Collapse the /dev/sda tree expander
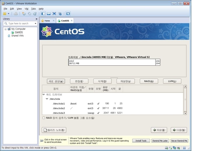The width and height of the screenshot is (216, 151). coord(47,99)
